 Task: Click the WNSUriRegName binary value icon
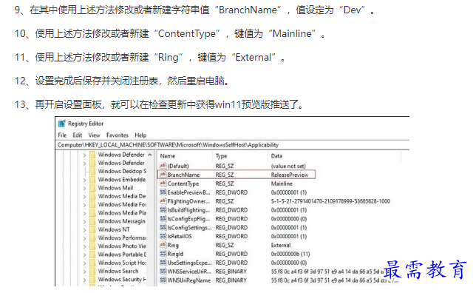[163, 280]
